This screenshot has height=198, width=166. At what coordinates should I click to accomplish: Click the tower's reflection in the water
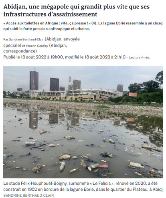(x=33, y=121)
